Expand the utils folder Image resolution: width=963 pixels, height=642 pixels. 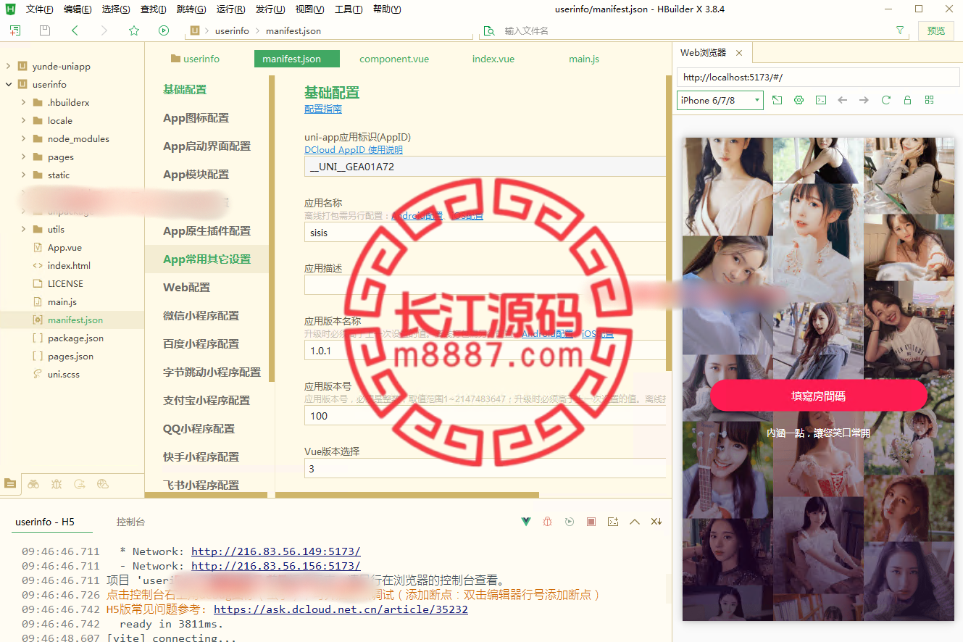click(x=23, y=229)
